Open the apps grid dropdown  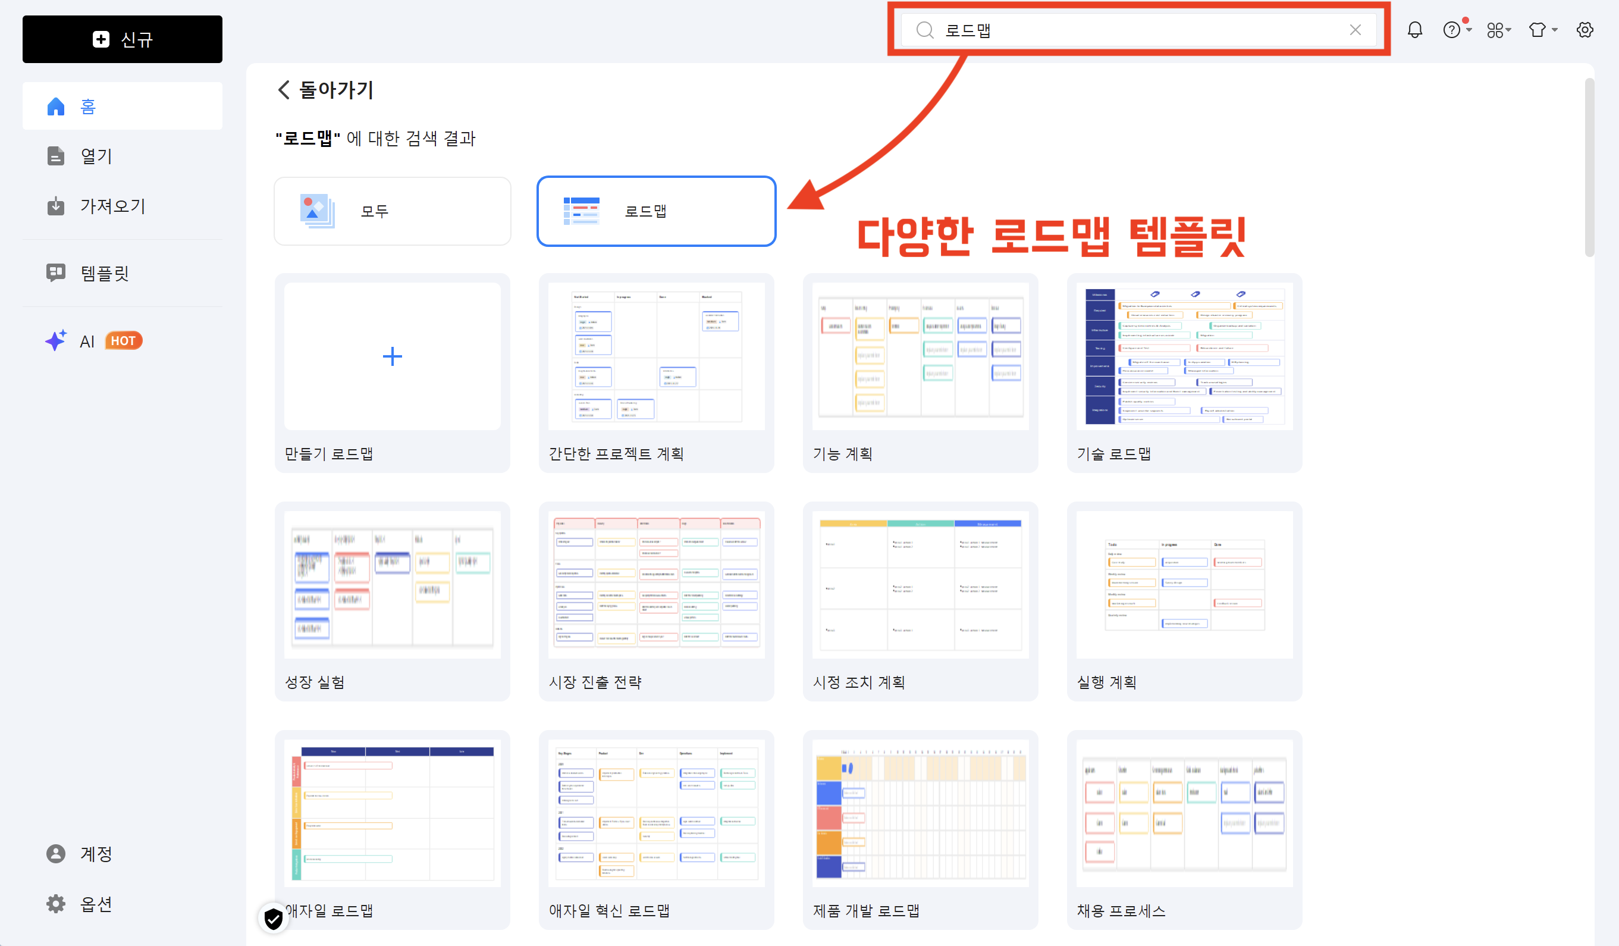point(1498,30)
